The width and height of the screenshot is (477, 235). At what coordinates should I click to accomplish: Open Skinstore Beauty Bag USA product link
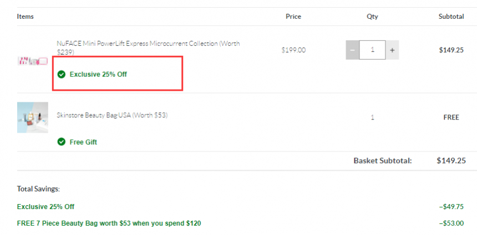[x=112, y=115]
